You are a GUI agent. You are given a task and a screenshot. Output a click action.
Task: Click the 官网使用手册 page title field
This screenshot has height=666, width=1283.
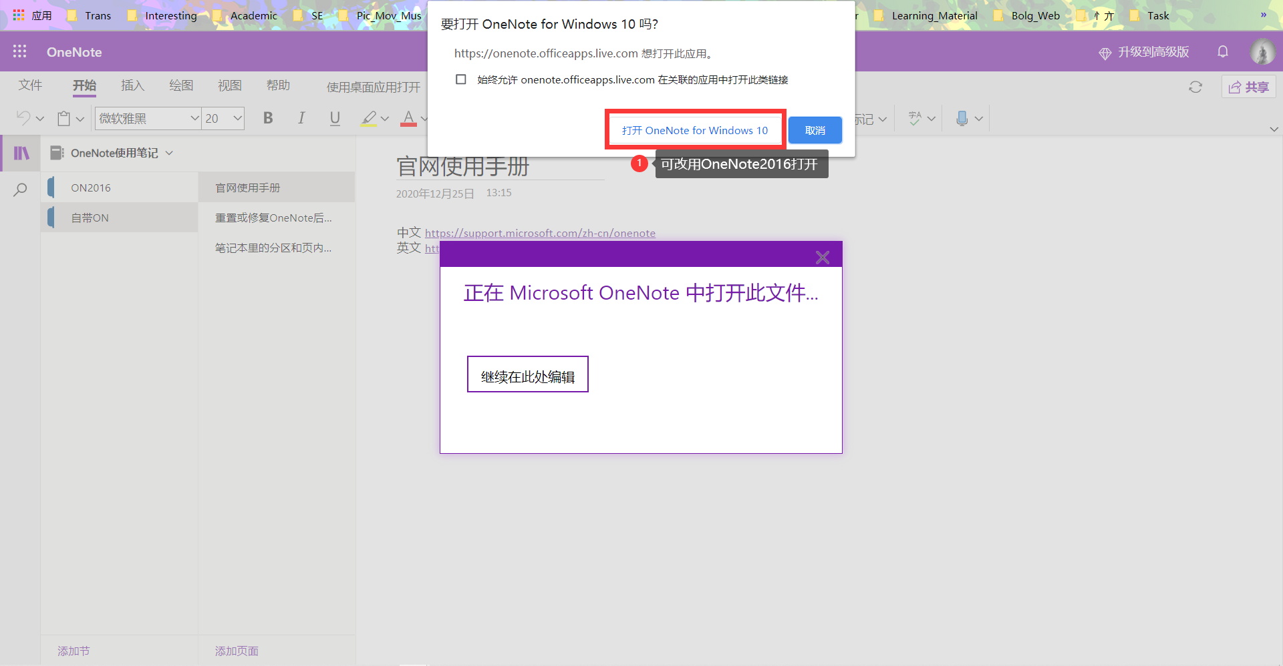click(500, 167)
